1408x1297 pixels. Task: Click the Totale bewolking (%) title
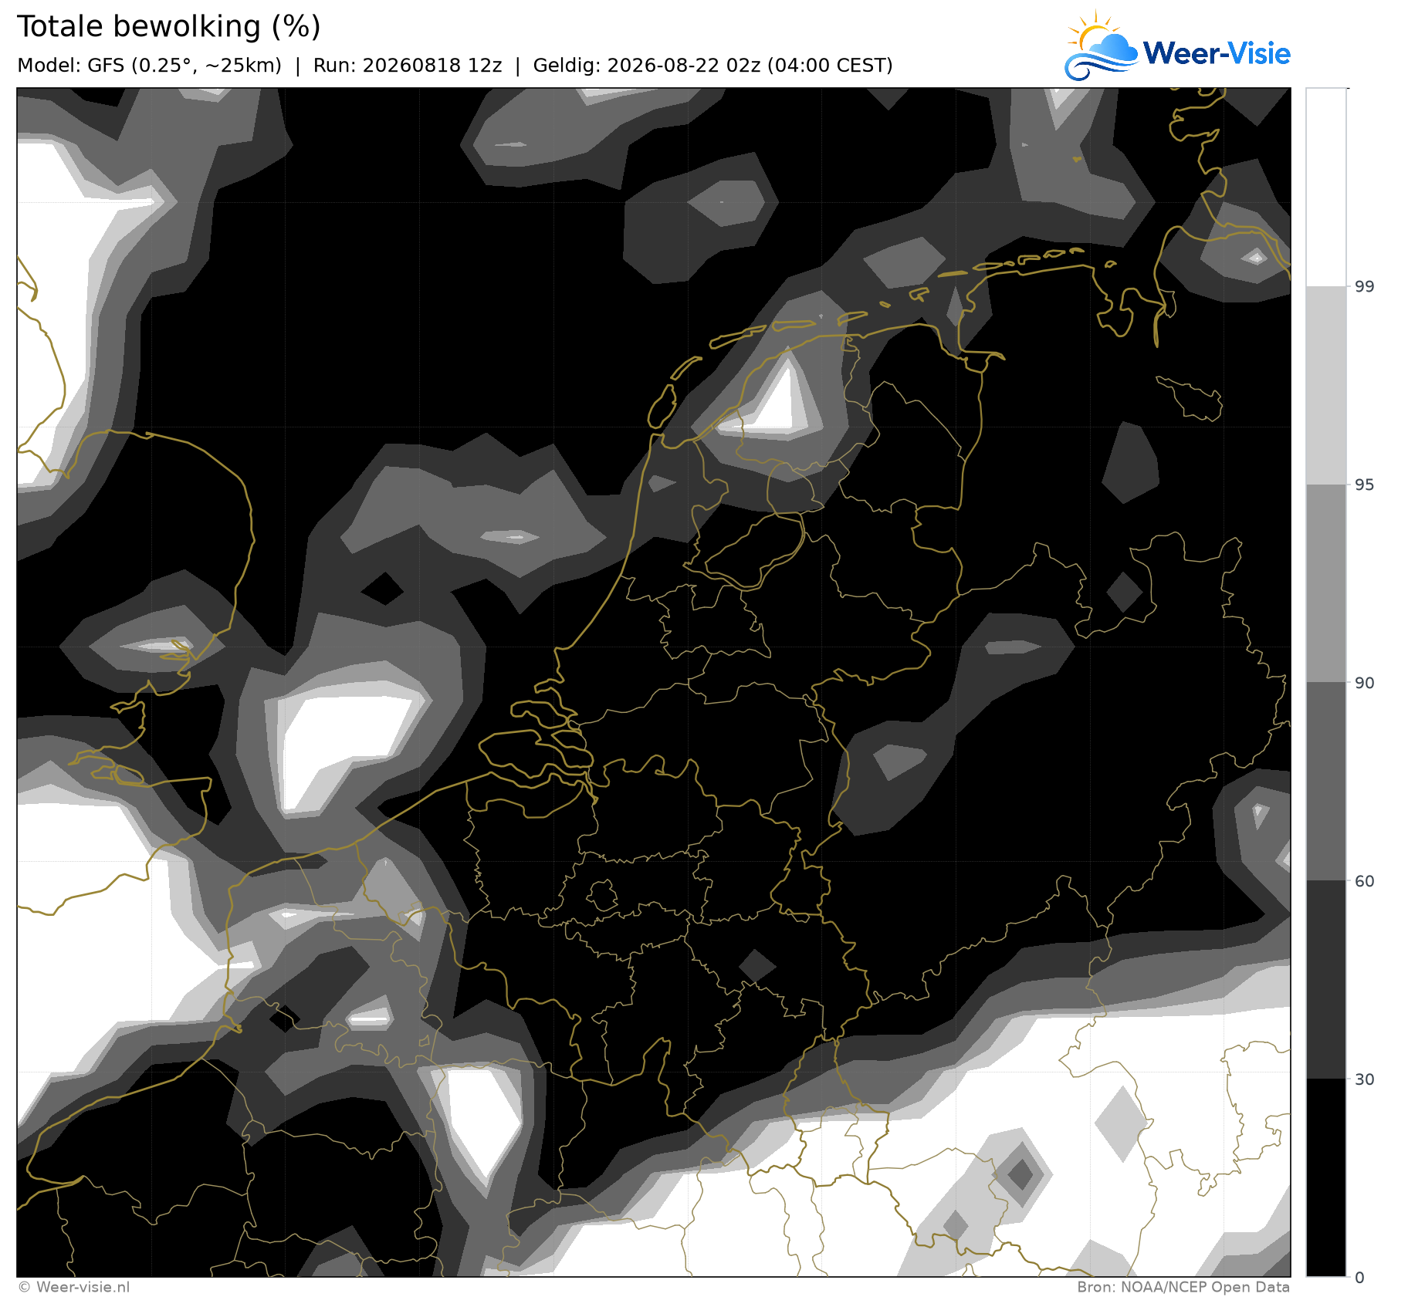coord(168,27)
